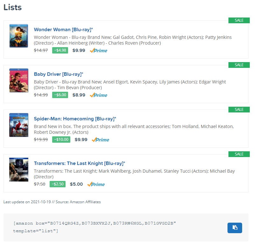Click the [amazon box=...] shortcode text

pyautogui.click(x=94, y=227)
